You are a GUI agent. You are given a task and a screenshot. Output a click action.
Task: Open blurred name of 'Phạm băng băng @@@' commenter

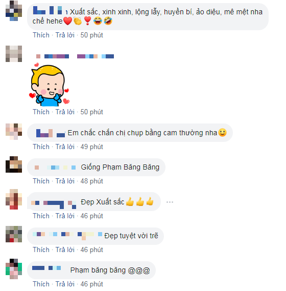(46, 268)
